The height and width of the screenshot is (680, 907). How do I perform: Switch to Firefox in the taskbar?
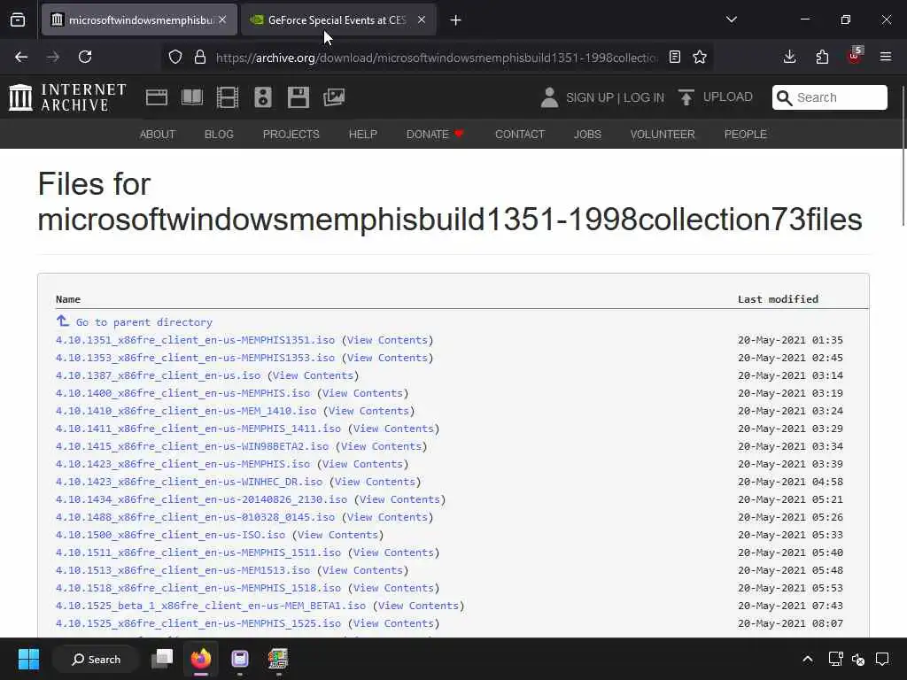201,659
